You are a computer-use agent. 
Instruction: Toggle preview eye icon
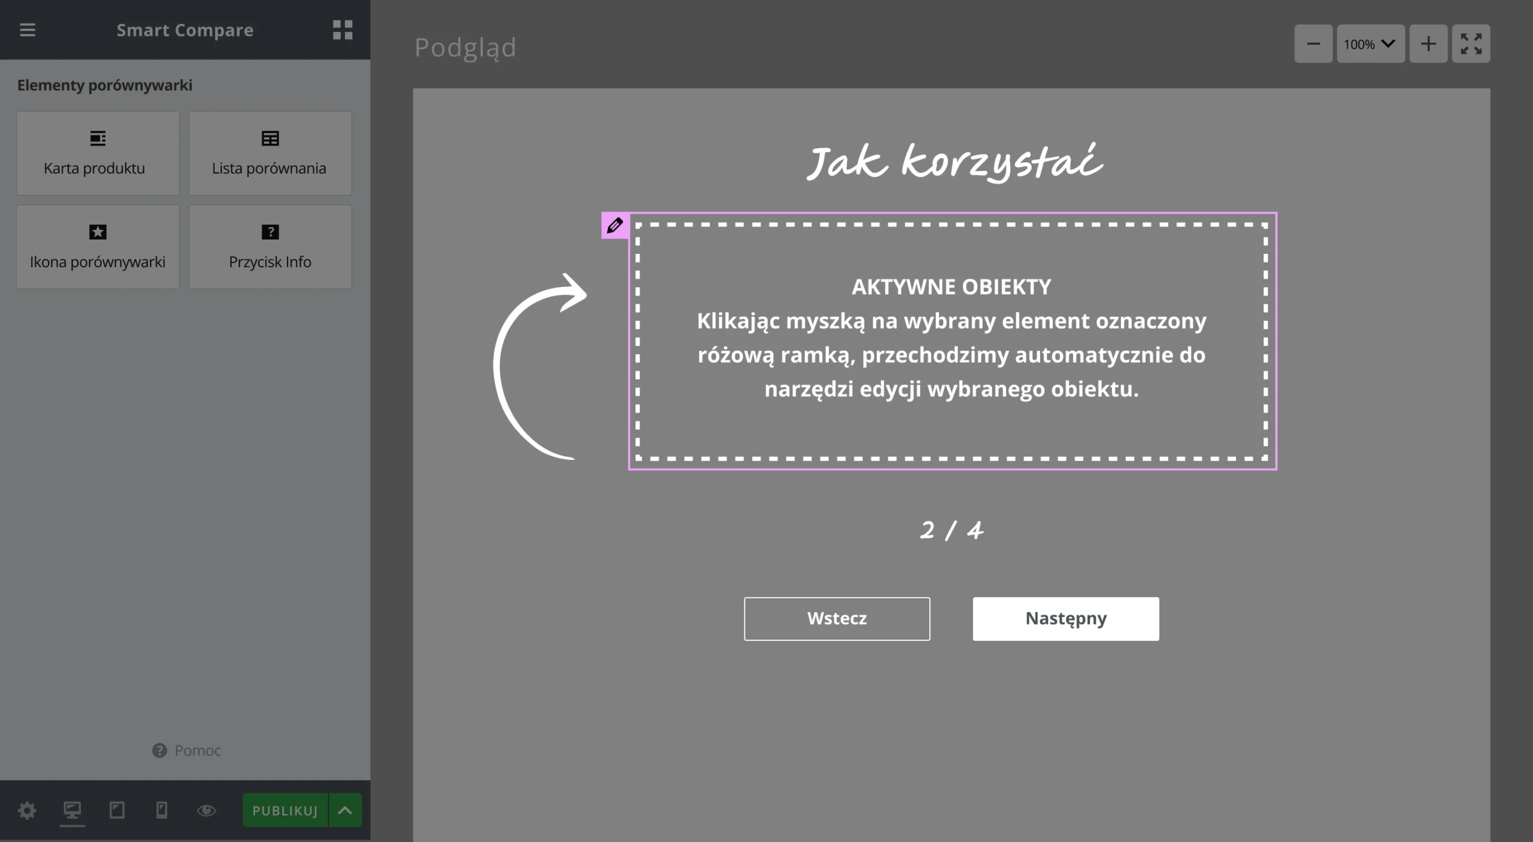[207, 810]
